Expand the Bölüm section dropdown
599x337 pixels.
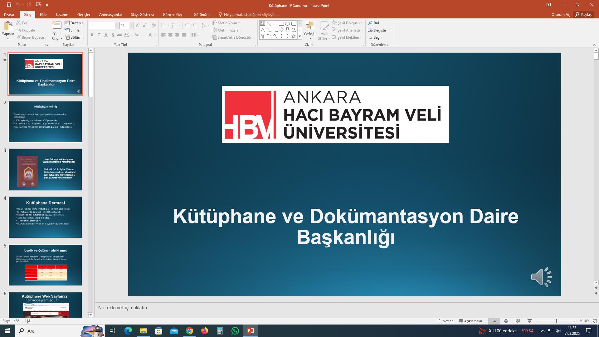tap(75, 37)
